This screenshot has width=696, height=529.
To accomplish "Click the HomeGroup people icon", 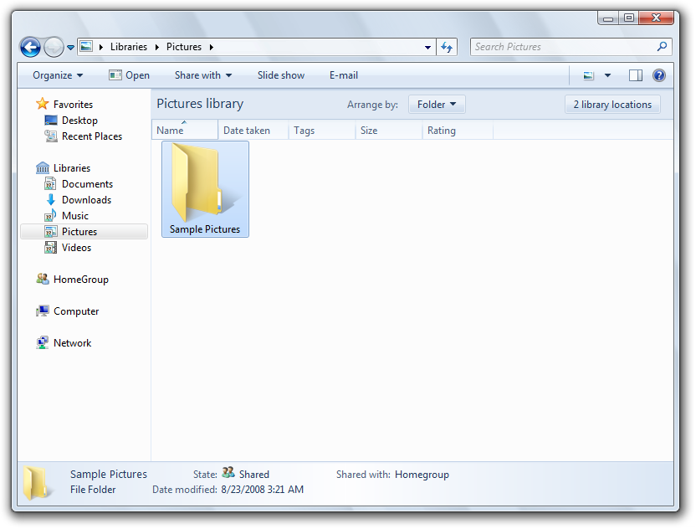I will (x=42, y=279).
